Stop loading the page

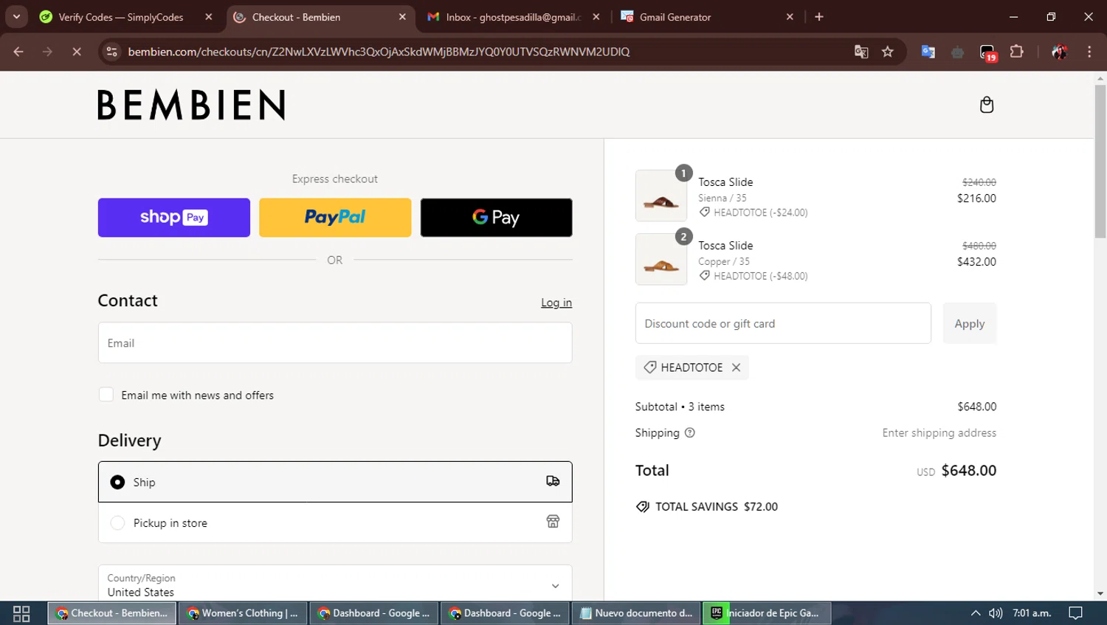[76, 52]
